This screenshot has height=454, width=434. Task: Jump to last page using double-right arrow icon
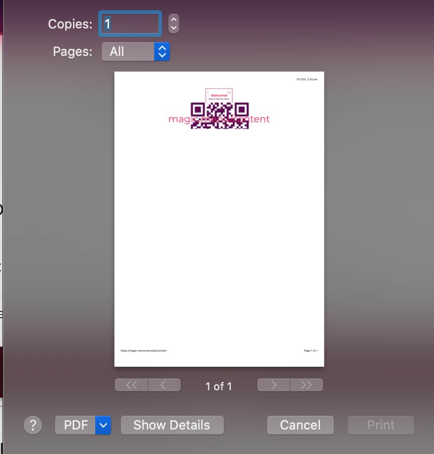pyautogui.click(x=306, y=385)
